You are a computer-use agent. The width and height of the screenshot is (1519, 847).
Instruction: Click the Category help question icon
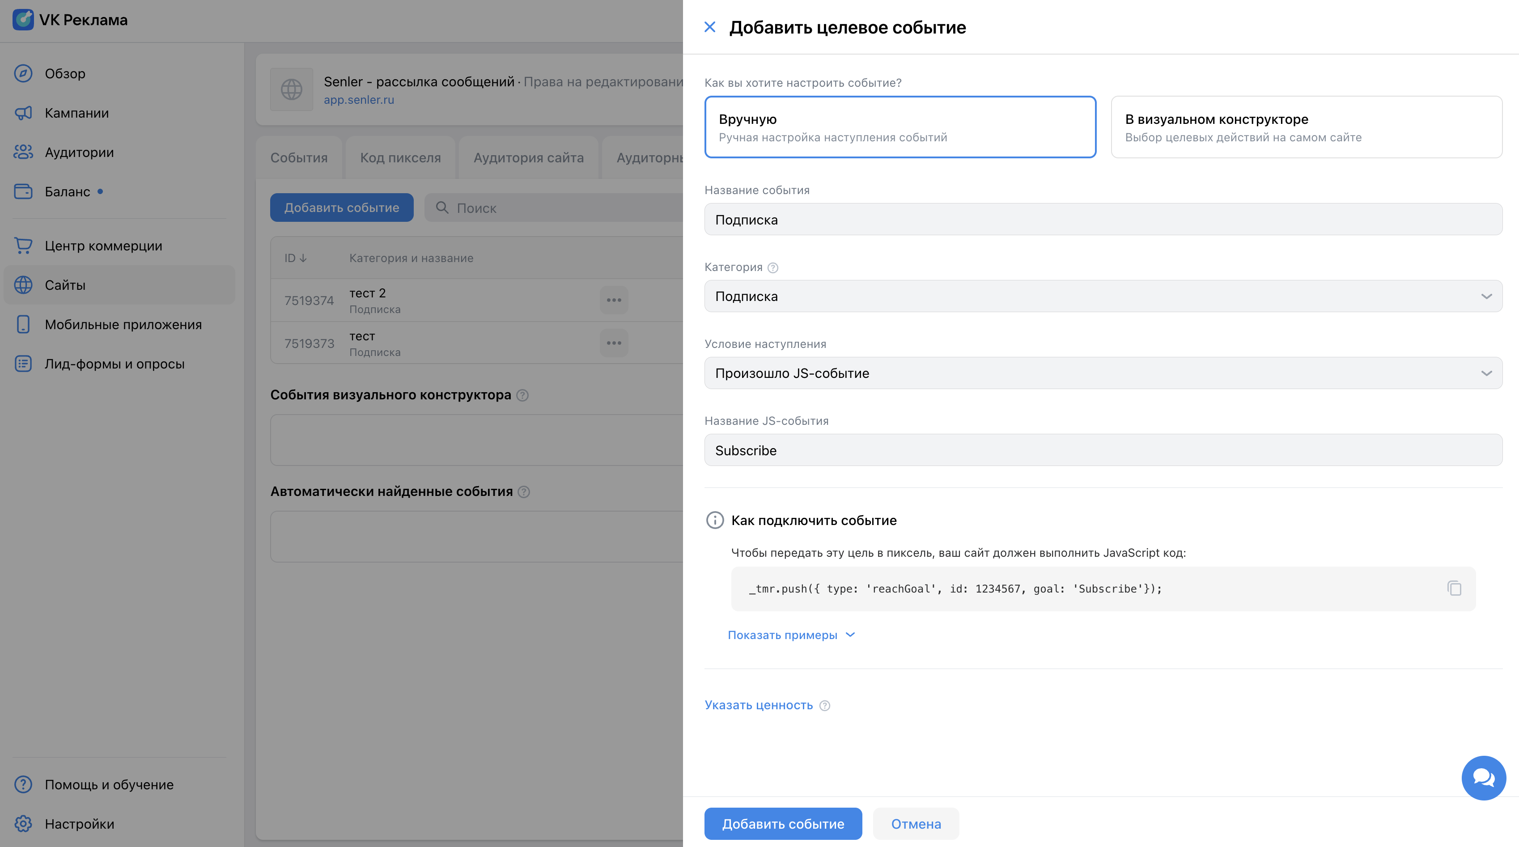pyautogui.click(x=773, y=267)
